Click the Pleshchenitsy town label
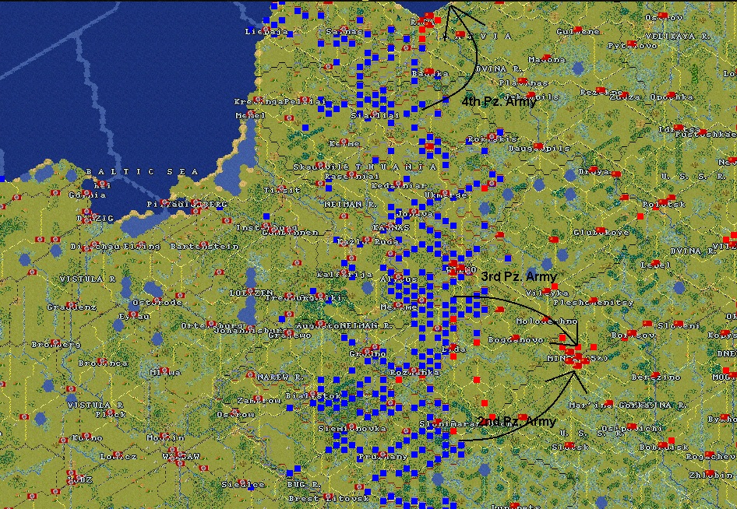The height and width of the screenshot is (509, 737). pos(593,303)
